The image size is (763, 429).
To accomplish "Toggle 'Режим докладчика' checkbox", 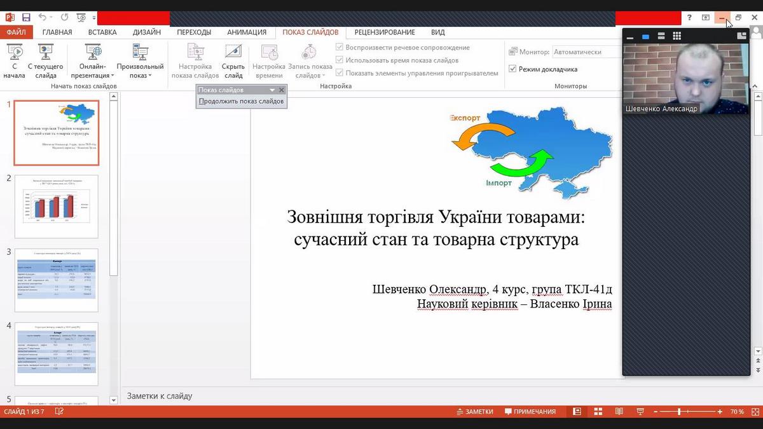I will coord(513,69).
